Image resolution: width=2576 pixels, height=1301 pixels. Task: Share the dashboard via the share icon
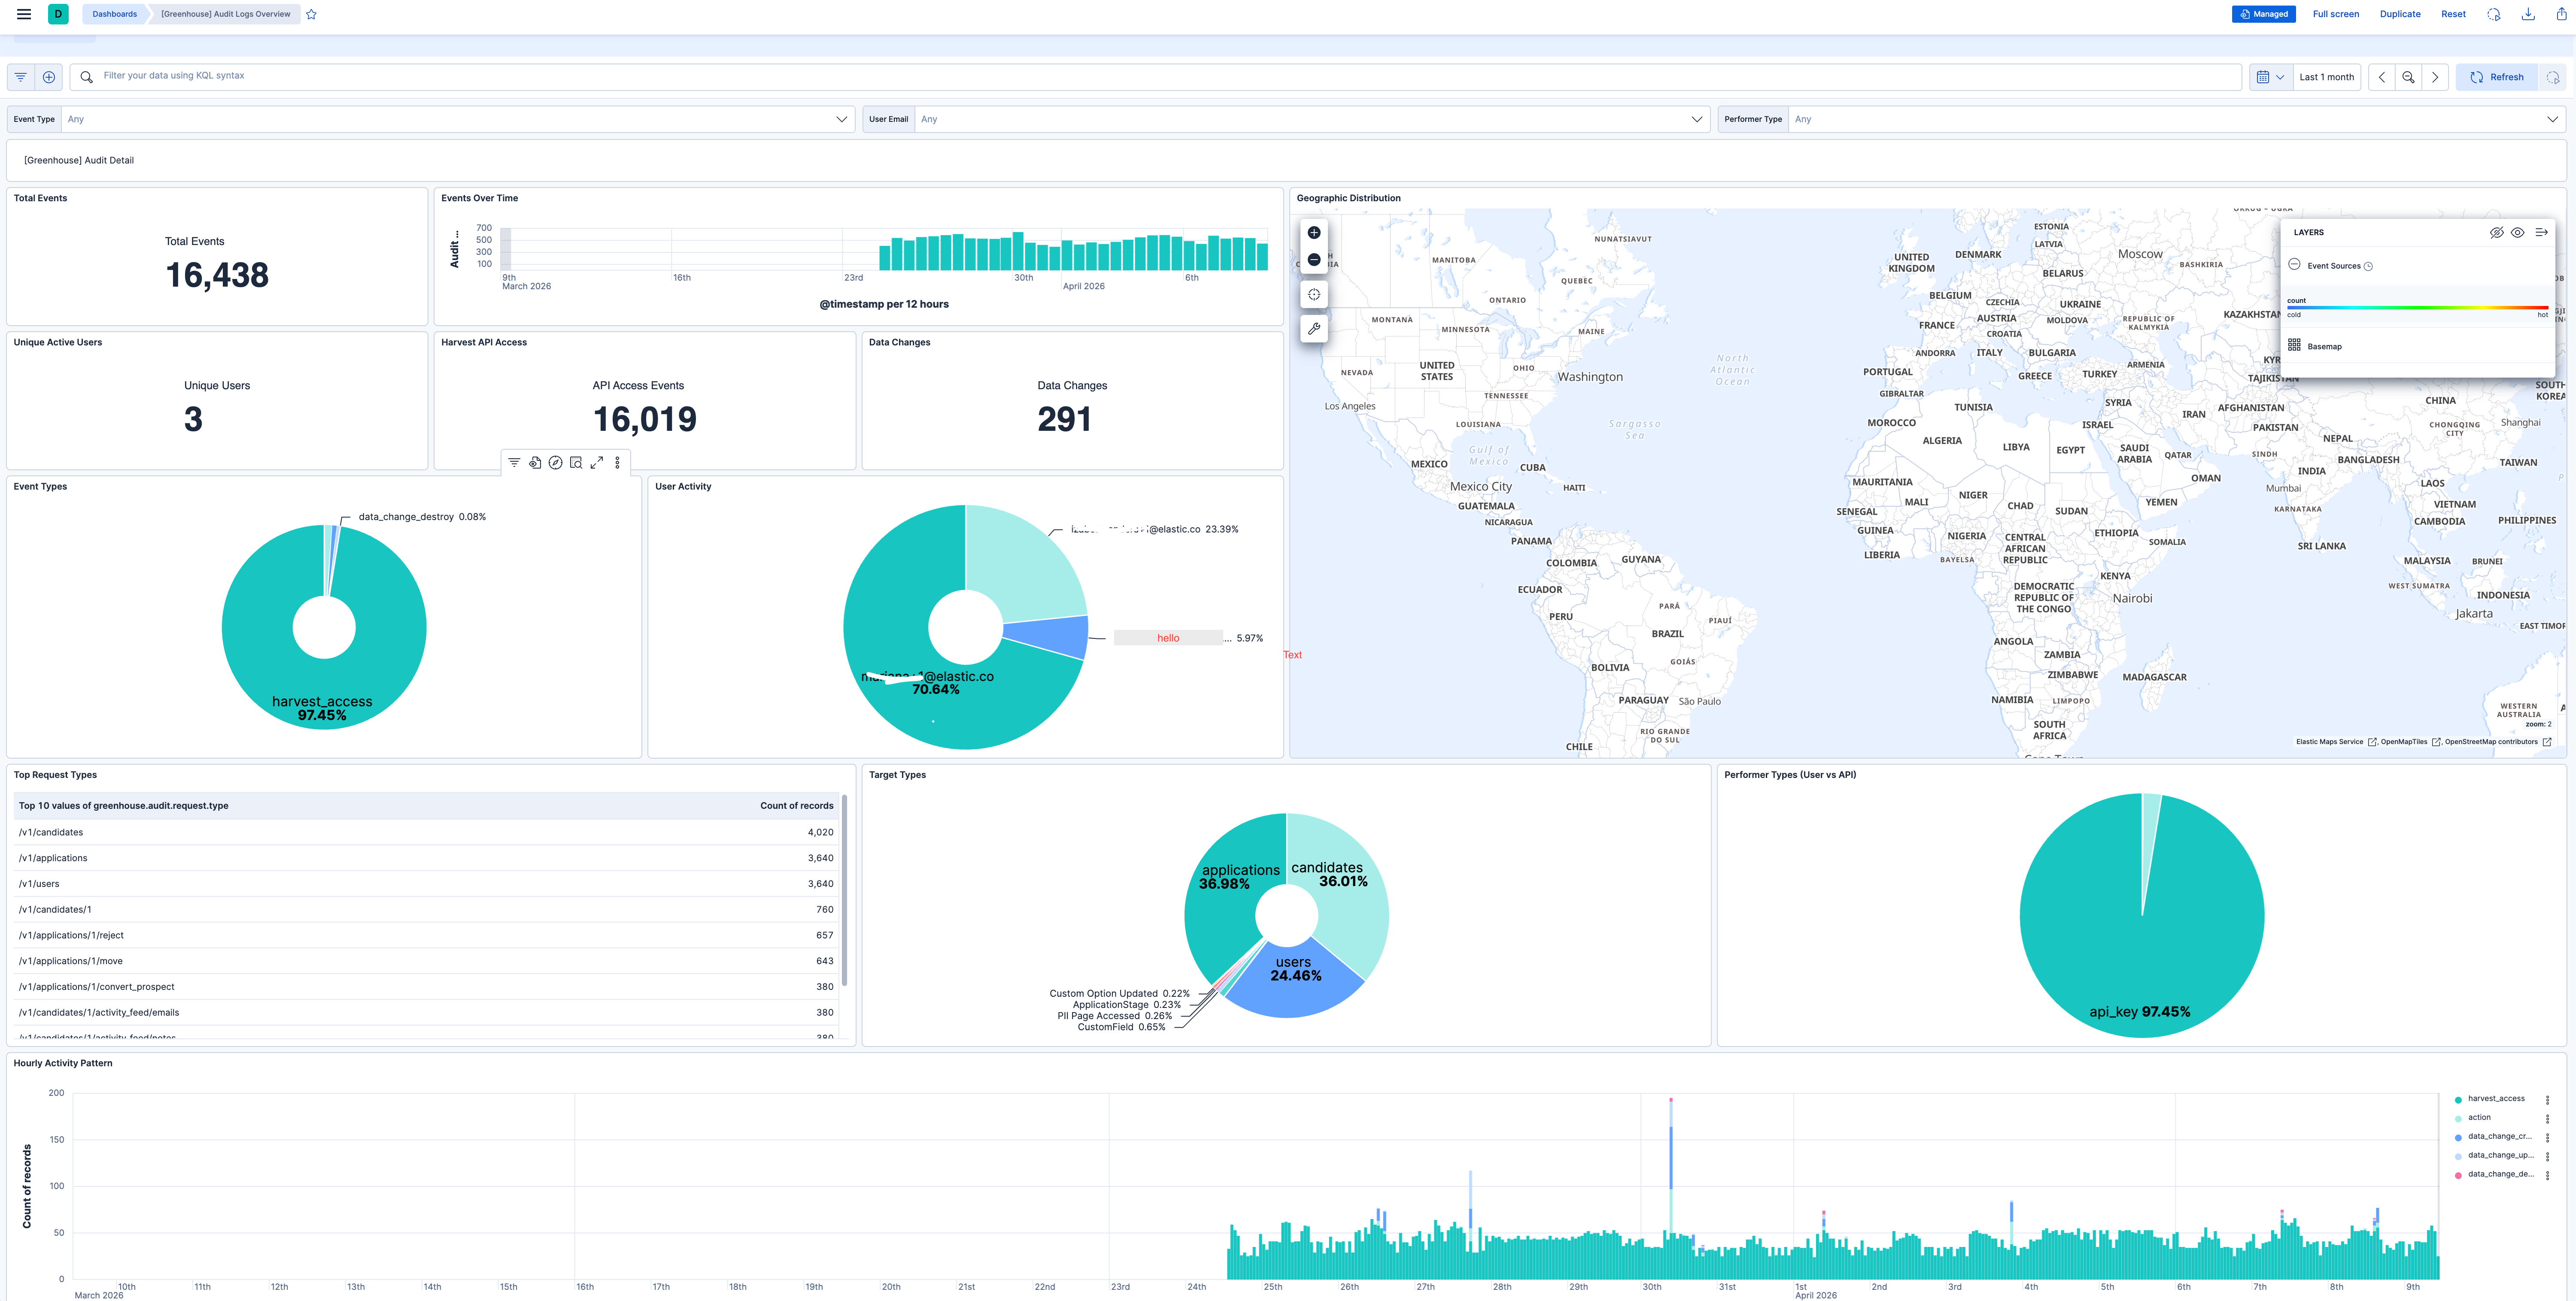click(x=2561, y=14)
